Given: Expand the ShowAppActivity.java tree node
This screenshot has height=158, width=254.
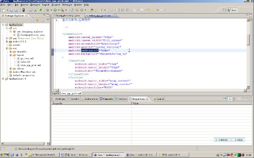Looking at the screenshot, I should 14,35.
